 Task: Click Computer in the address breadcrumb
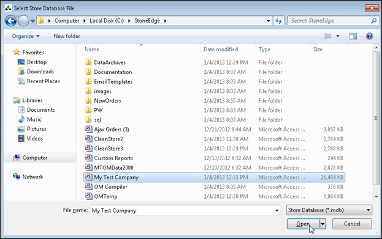point(67,21)
